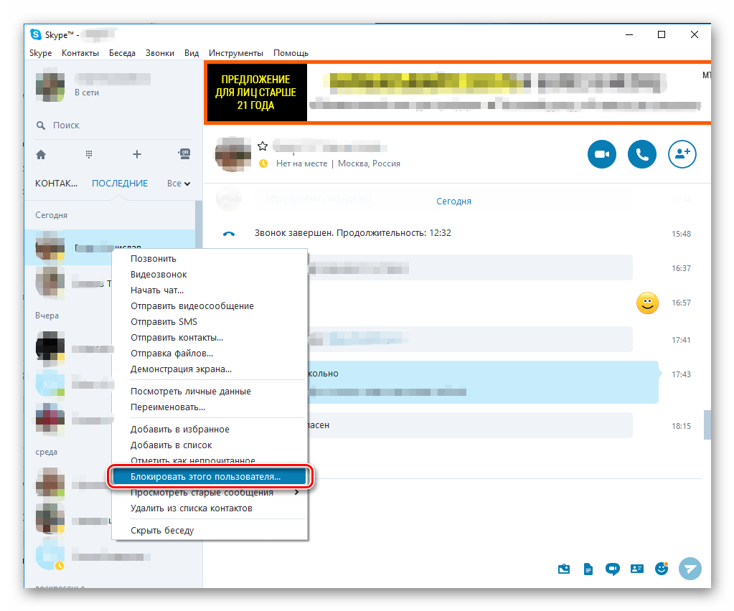Click the add new contact plus icon
Viewport: 734px width, 611px height.
[x=137, y=154]
